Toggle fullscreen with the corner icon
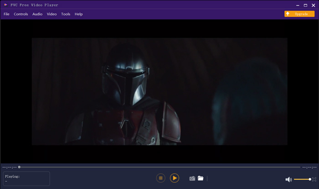 (314, 179)
